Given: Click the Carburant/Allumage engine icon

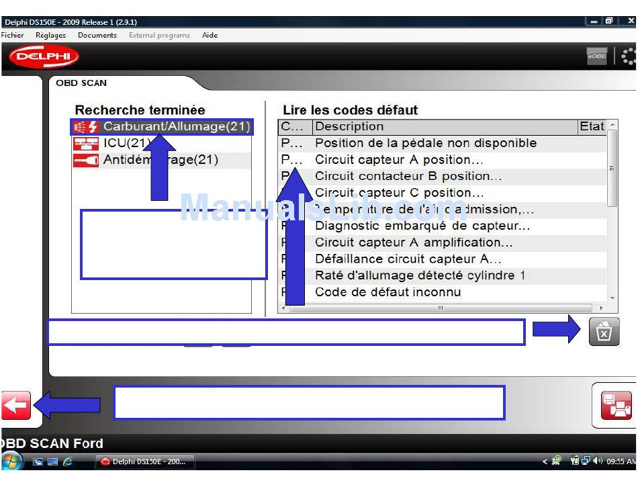Looking at the screenshot, I should 86,127.
